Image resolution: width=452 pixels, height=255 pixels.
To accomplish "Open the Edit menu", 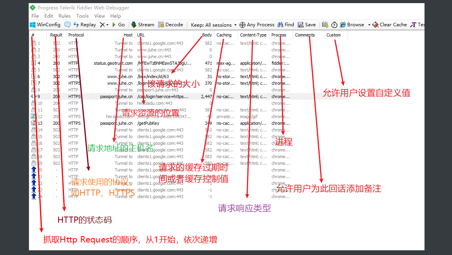I will [48, 16].
